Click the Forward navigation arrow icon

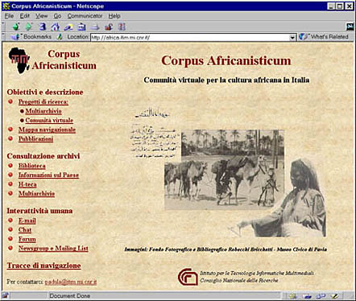[x=29, y=27]
